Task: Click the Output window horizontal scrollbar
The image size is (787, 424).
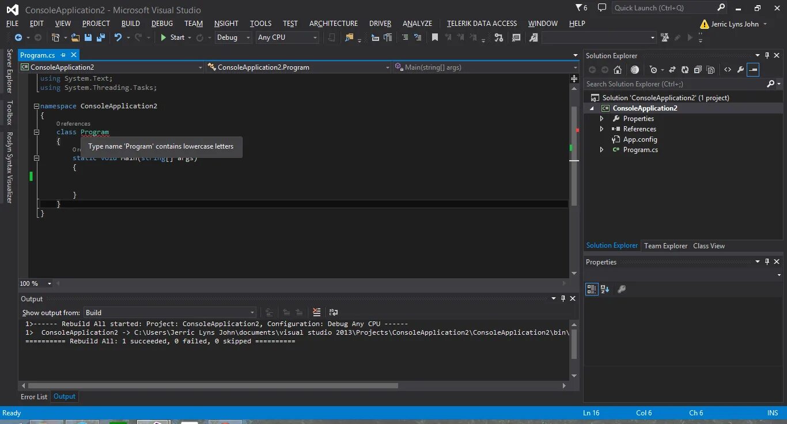Action: [213, 385]
